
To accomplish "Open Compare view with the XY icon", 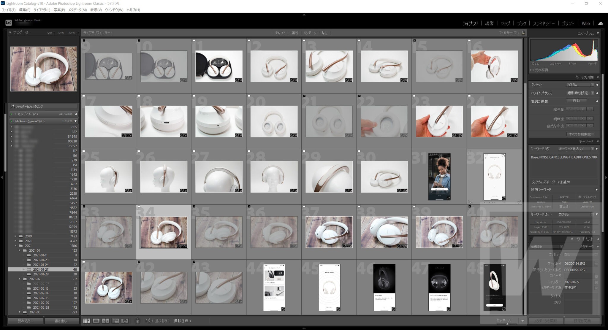I will coord(105,321).
